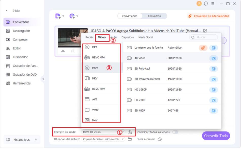Image resolution: width=241 pixels, height=149 pixels.
Task: Select the 3D Izquierda-Derecha preset
Action: tap(172, 79)
